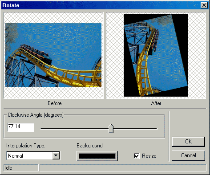Click the Clockwise Angle (degrees) label
This screenshot has height=175, width=210.
(x=36, y=115)
